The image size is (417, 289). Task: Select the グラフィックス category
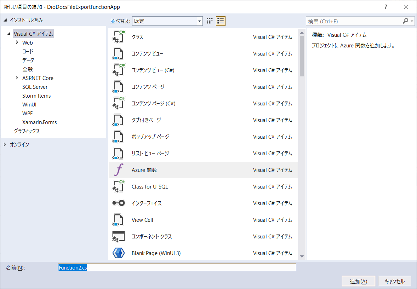(27, 131)
